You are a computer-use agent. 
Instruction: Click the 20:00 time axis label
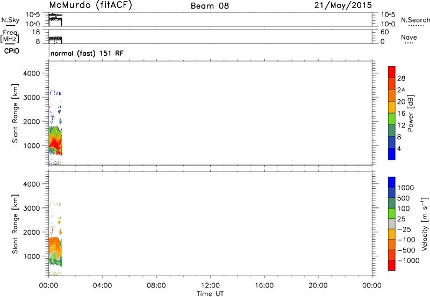(x=318, y=286)
